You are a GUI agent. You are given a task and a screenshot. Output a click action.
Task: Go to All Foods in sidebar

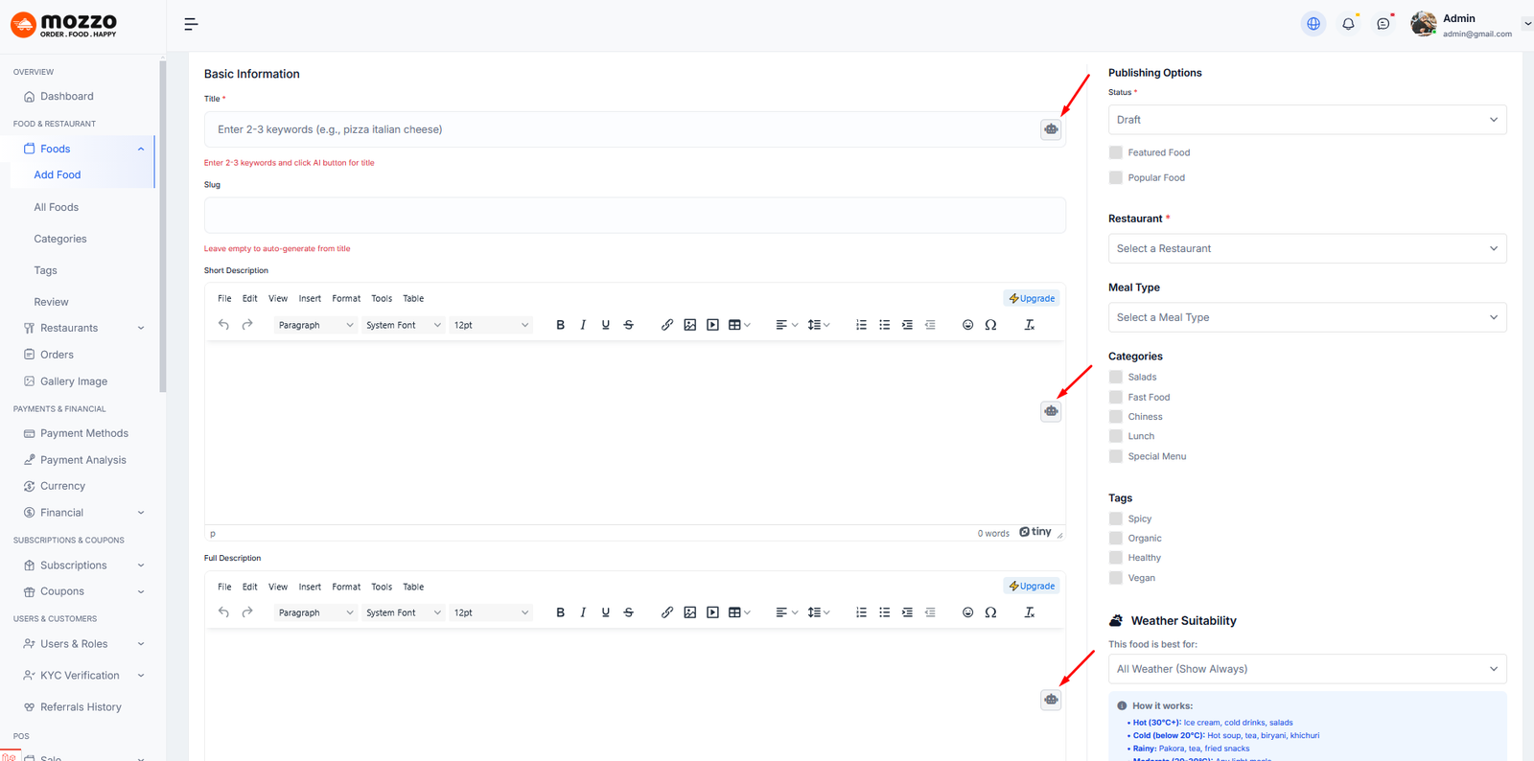(x=57, y=207)
